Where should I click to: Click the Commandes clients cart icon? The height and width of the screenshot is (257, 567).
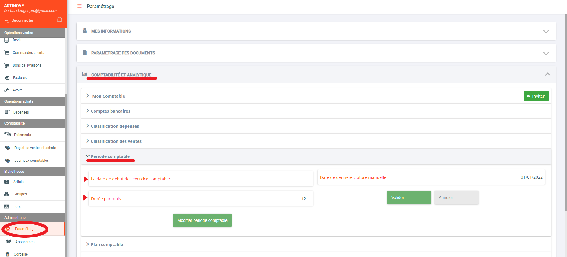(x=7, y=53)
